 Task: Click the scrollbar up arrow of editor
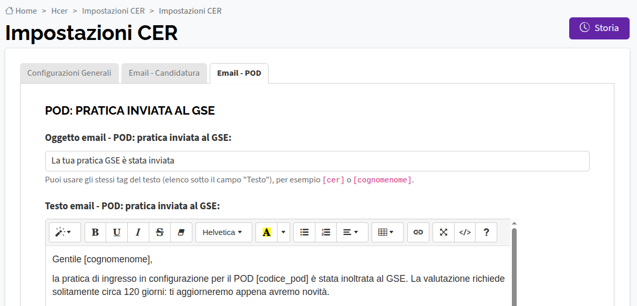pos(514,223)
